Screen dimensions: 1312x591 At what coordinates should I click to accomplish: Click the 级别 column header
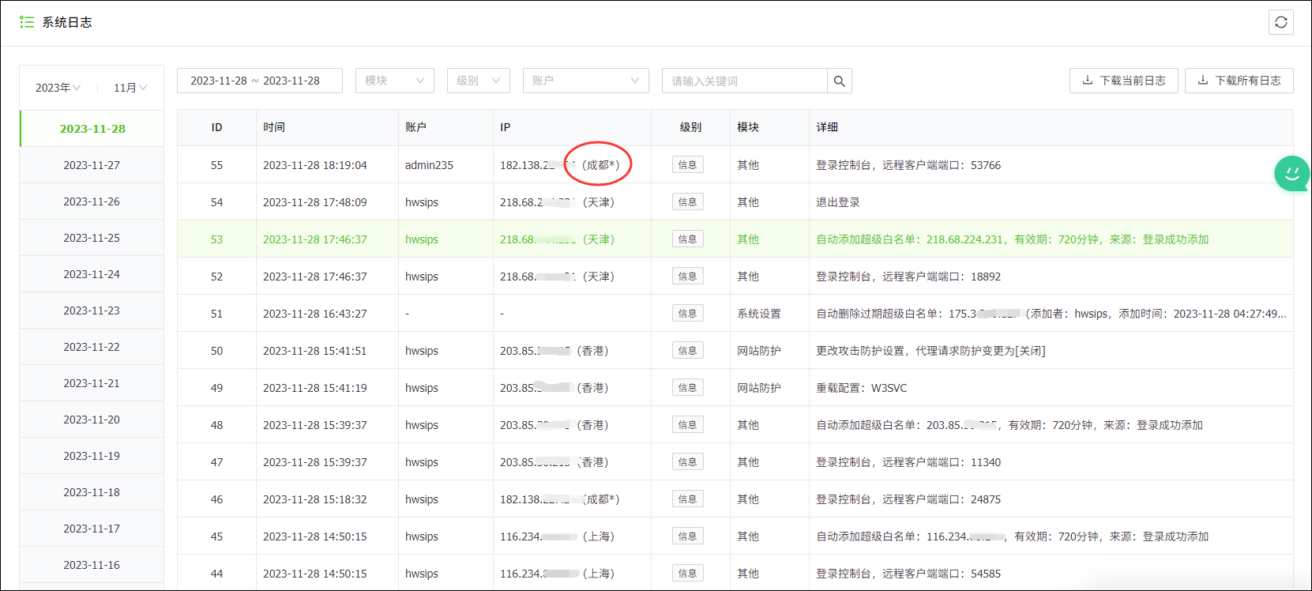click(x=690, y=127)
